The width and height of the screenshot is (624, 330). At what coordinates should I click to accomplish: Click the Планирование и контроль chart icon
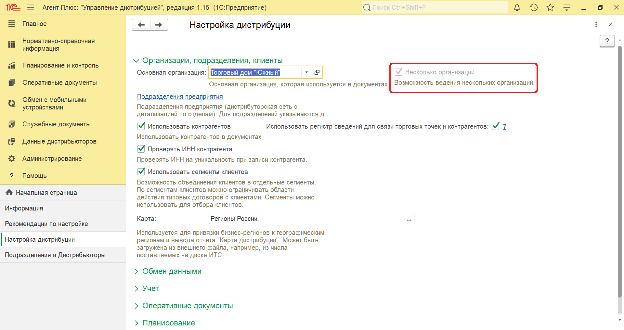[12, 65]
